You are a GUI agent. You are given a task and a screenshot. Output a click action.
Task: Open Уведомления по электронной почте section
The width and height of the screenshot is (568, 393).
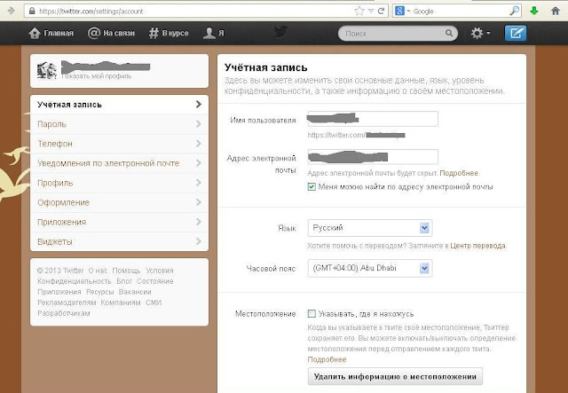coord(119,163)
